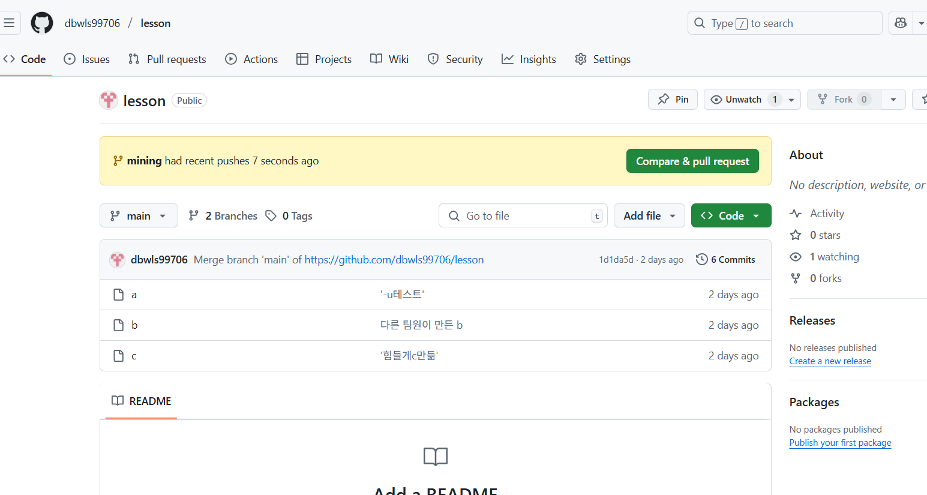Expand the Add file dropdown

[649, 215]
